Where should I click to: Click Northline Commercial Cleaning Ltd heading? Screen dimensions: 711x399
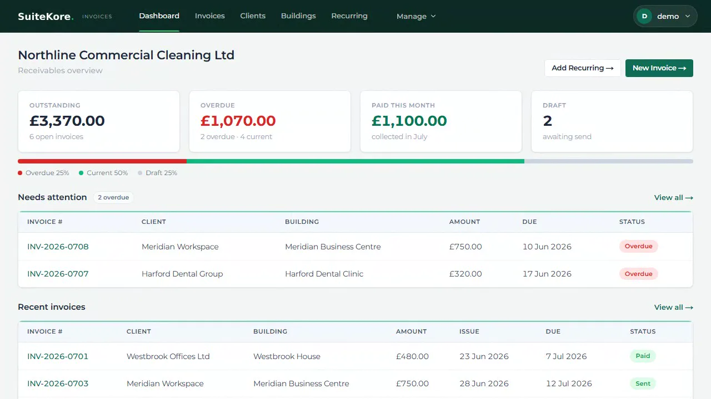pyautogui.click(x=126, y=55)
